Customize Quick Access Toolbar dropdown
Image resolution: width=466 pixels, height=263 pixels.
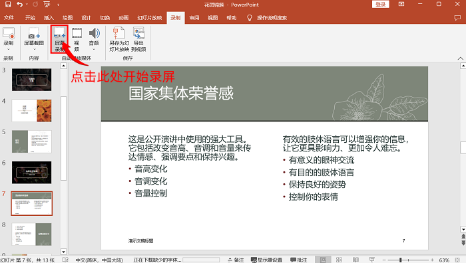coord(59,5)
